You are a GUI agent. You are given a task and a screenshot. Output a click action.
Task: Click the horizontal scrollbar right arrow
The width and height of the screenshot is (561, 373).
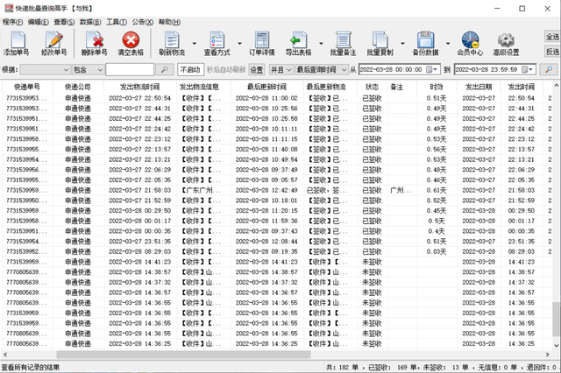[547, 355]
